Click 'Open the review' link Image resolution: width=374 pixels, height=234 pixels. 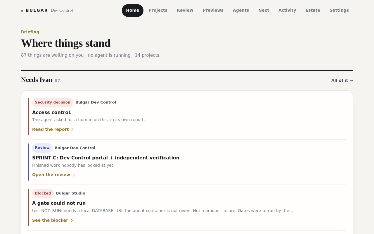click(51, 175)
